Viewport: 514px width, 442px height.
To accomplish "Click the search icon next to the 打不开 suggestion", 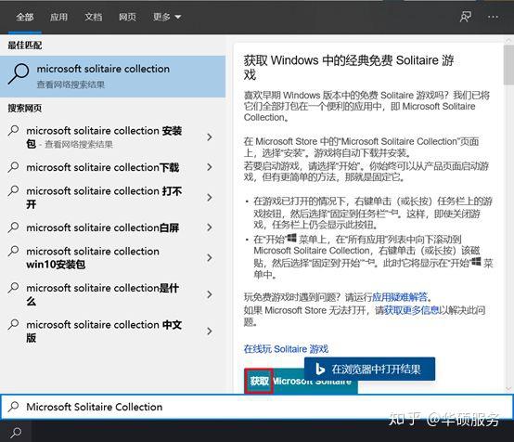I will (13, 190).
